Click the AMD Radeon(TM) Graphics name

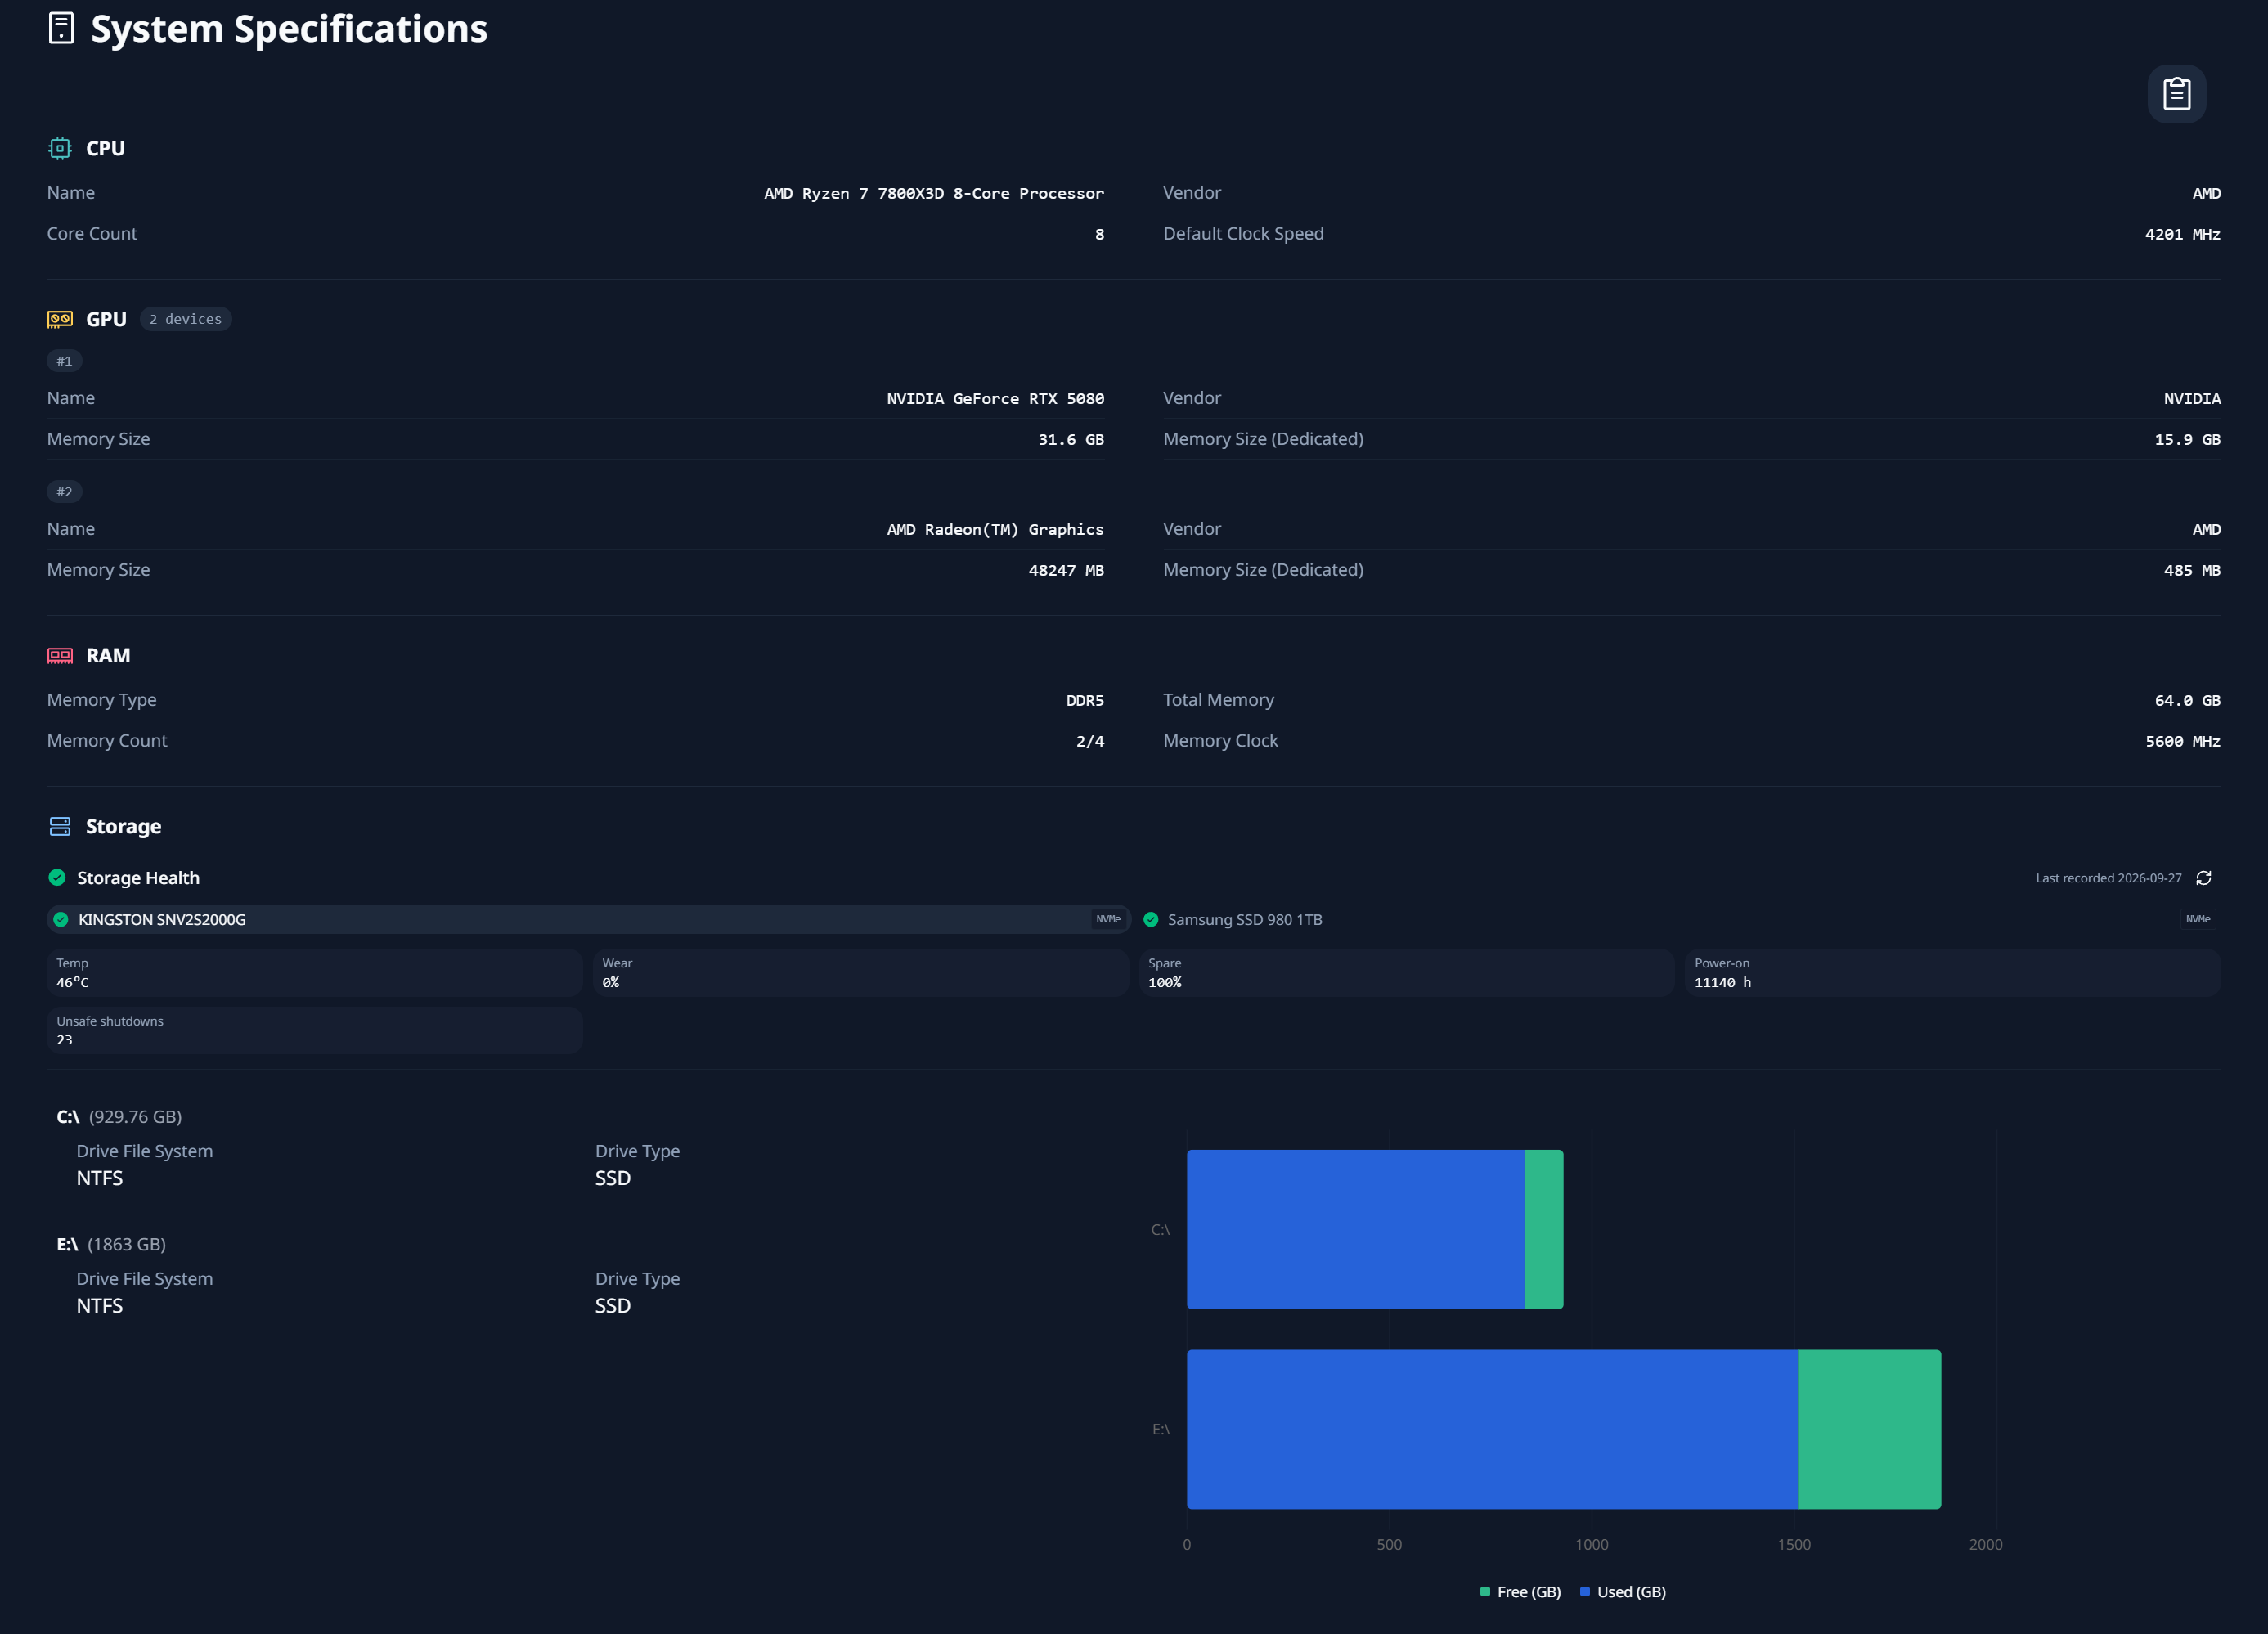point(995,530)
